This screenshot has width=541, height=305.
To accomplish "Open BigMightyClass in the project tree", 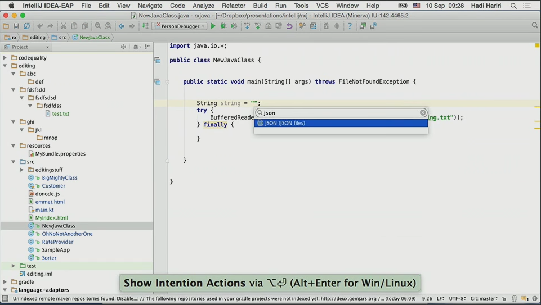I will click(59, 177).
